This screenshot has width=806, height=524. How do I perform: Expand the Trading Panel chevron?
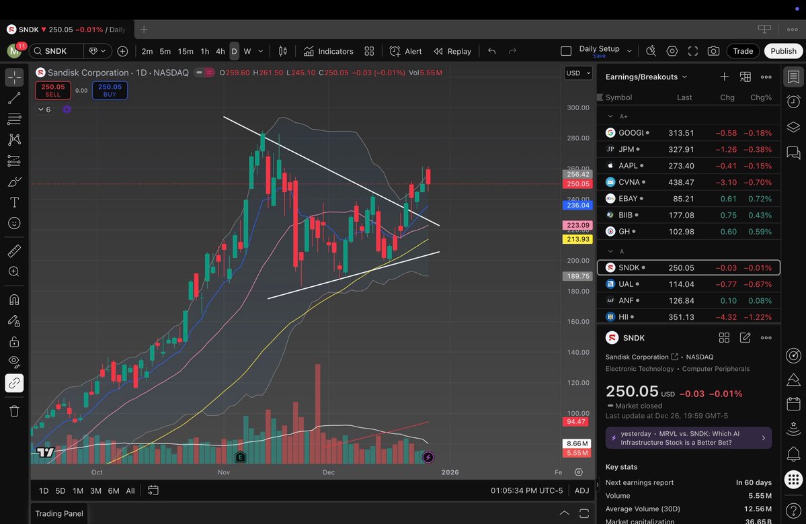tap(564, 513)
